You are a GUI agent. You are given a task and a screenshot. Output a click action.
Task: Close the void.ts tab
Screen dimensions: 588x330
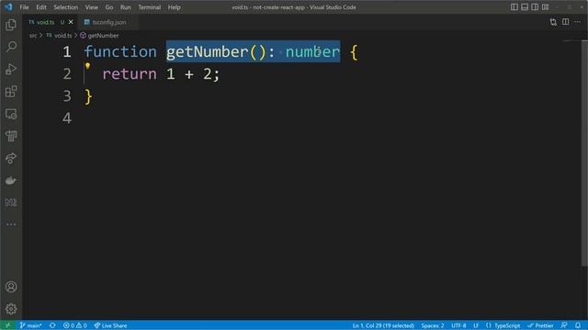point(71,22)
